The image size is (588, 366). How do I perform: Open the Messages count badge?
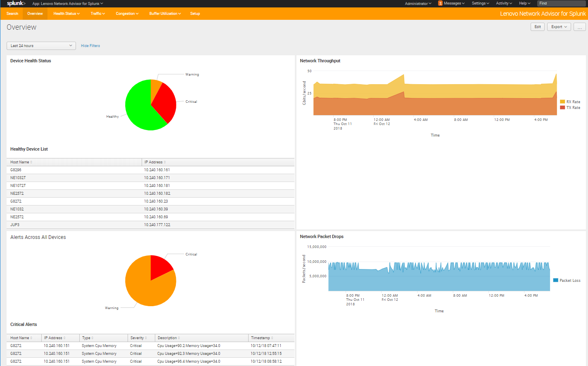[440, 3]
